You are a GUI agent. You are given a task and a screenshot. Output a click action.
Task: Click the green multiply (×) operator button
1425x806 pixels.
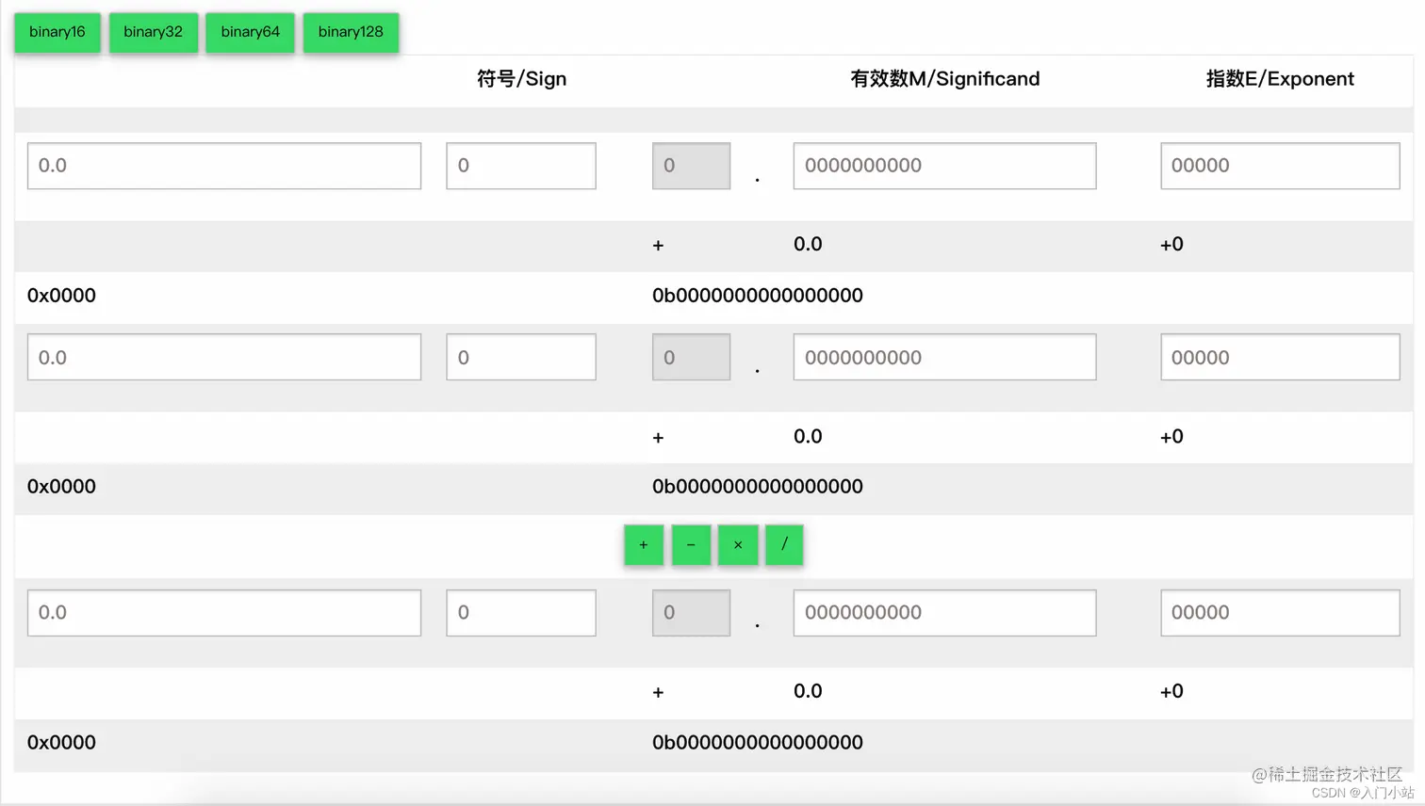click(x=738, y=545)
